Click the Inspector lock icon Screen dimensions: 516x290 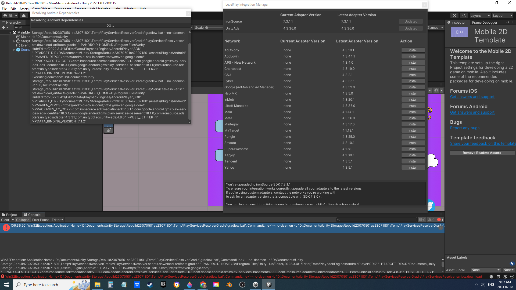507,22
